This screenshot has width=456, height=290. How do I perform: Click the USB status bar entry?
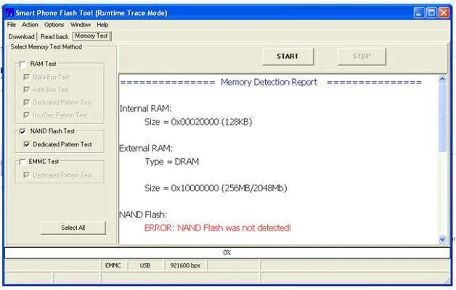pos(144,265)
